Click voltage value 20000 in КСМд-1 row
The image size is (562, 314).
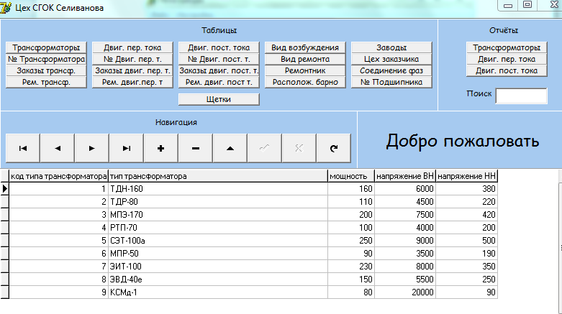pyautogui.click(x=405, y=292)
